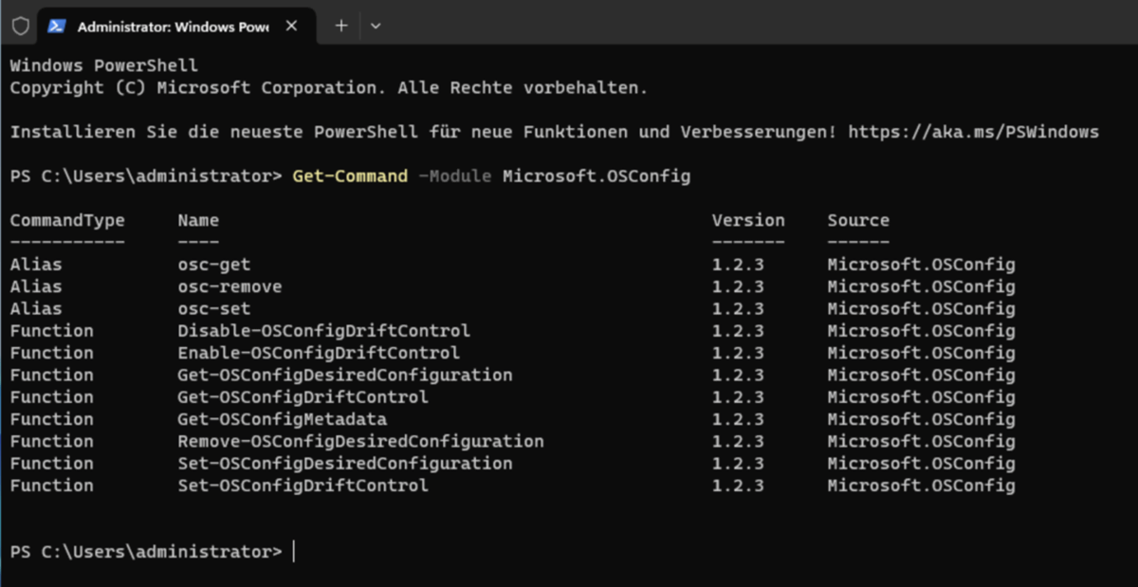Place the cursor at the empty PowerShell prompt
This screenshot has width=1138, height=587.
pos(294,550)
